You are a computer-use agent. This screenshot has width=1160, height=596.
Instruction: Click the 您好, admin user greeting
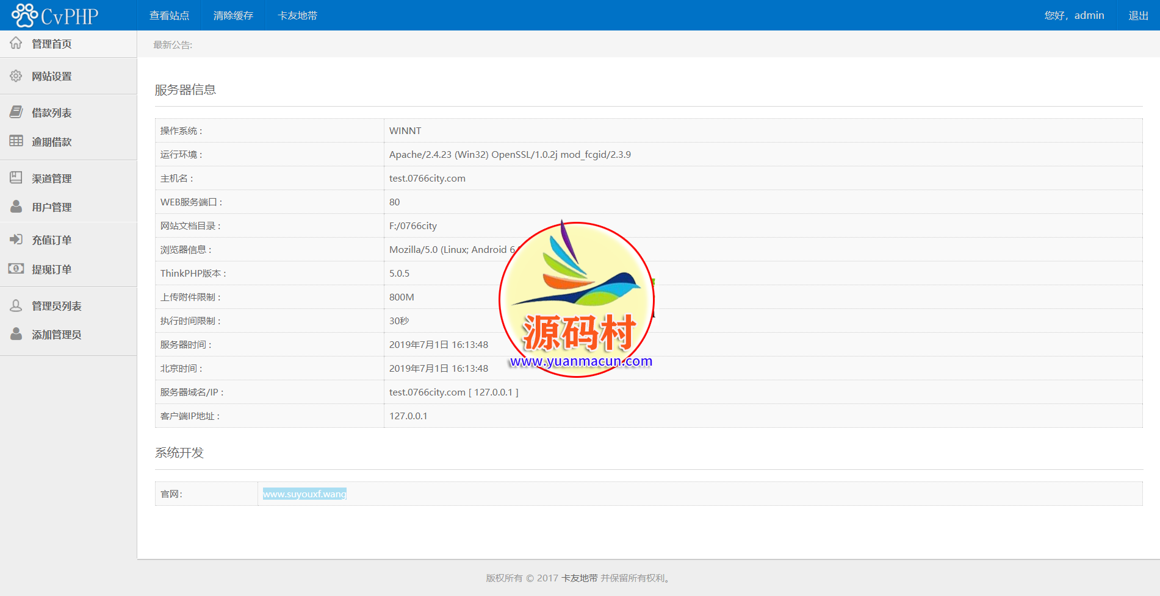click(x=1074, y=16)
